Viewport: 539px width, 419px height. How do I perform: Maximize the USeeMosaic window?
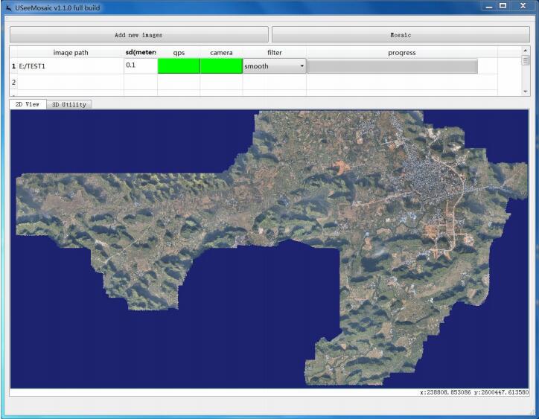point(503,6)
